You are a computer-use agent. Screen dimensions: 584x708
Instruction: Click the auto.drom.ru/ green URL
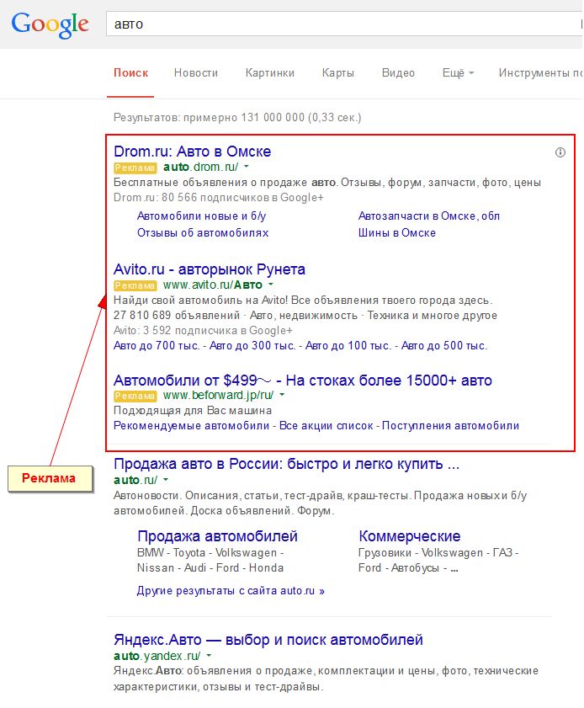201,167
